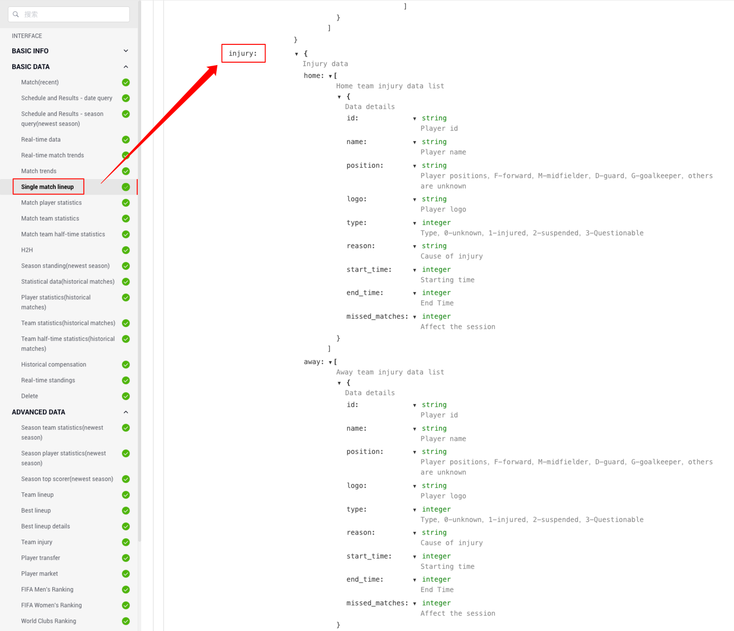The height and width of the screenshot is (631, 734).
Task: Open World Clubs Ranking link
Action: pos(48,621)
